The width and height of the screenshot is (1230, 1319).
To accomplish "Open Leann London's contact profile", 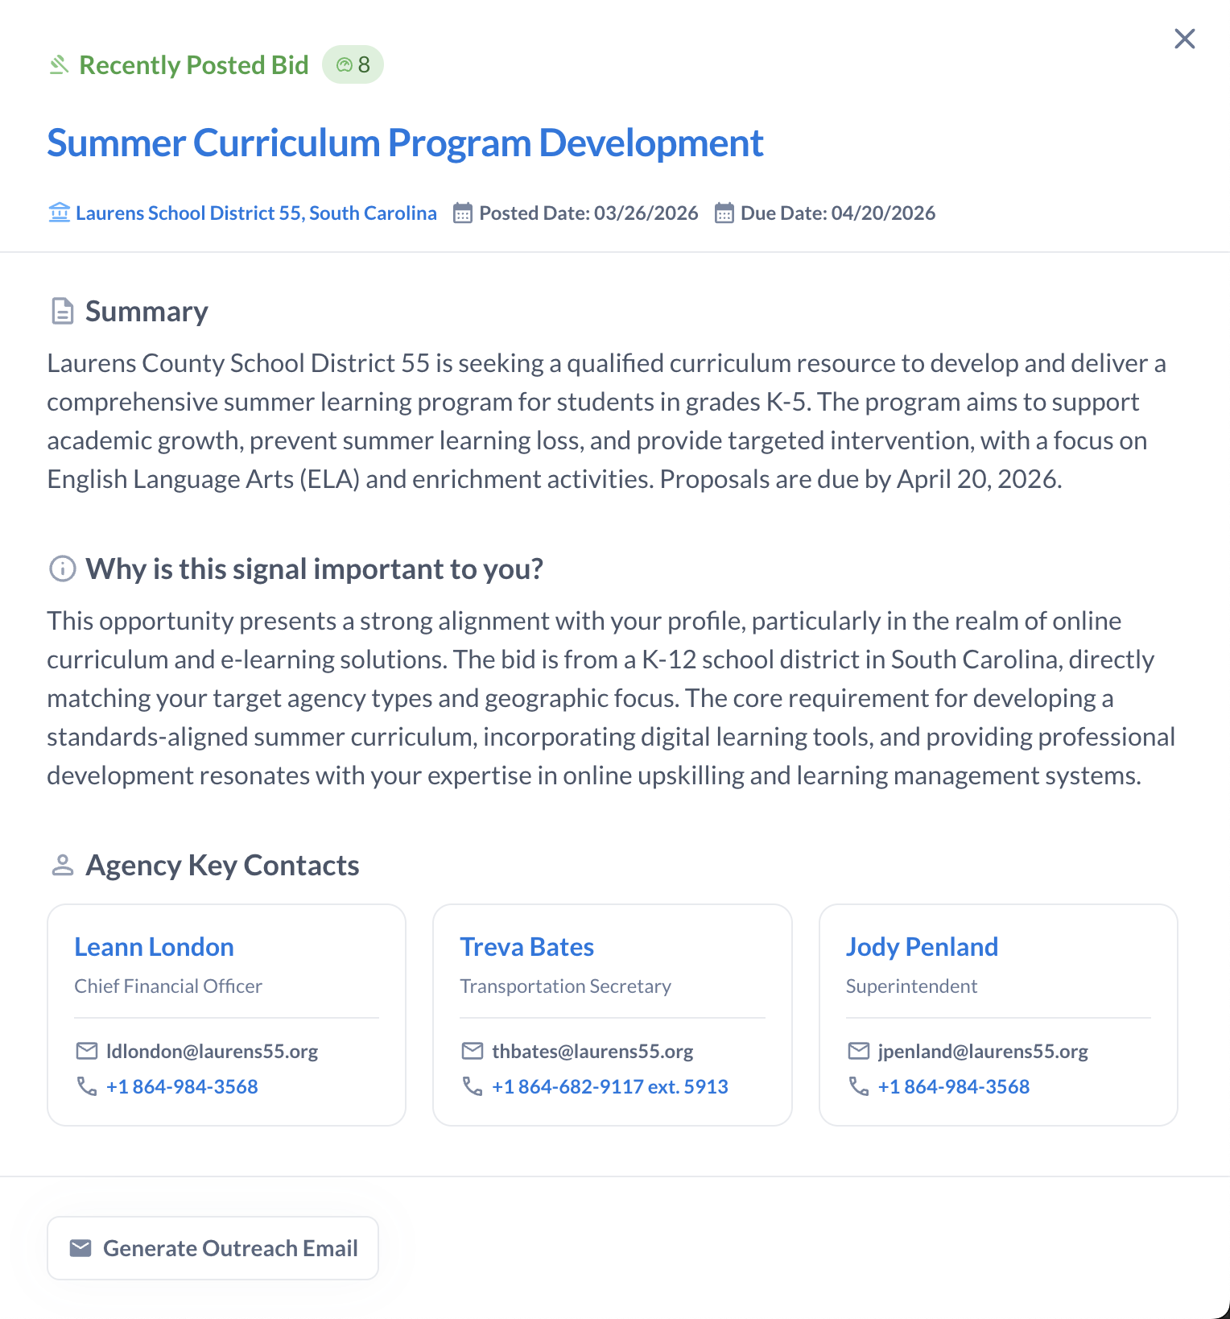I will pos(154,947).
